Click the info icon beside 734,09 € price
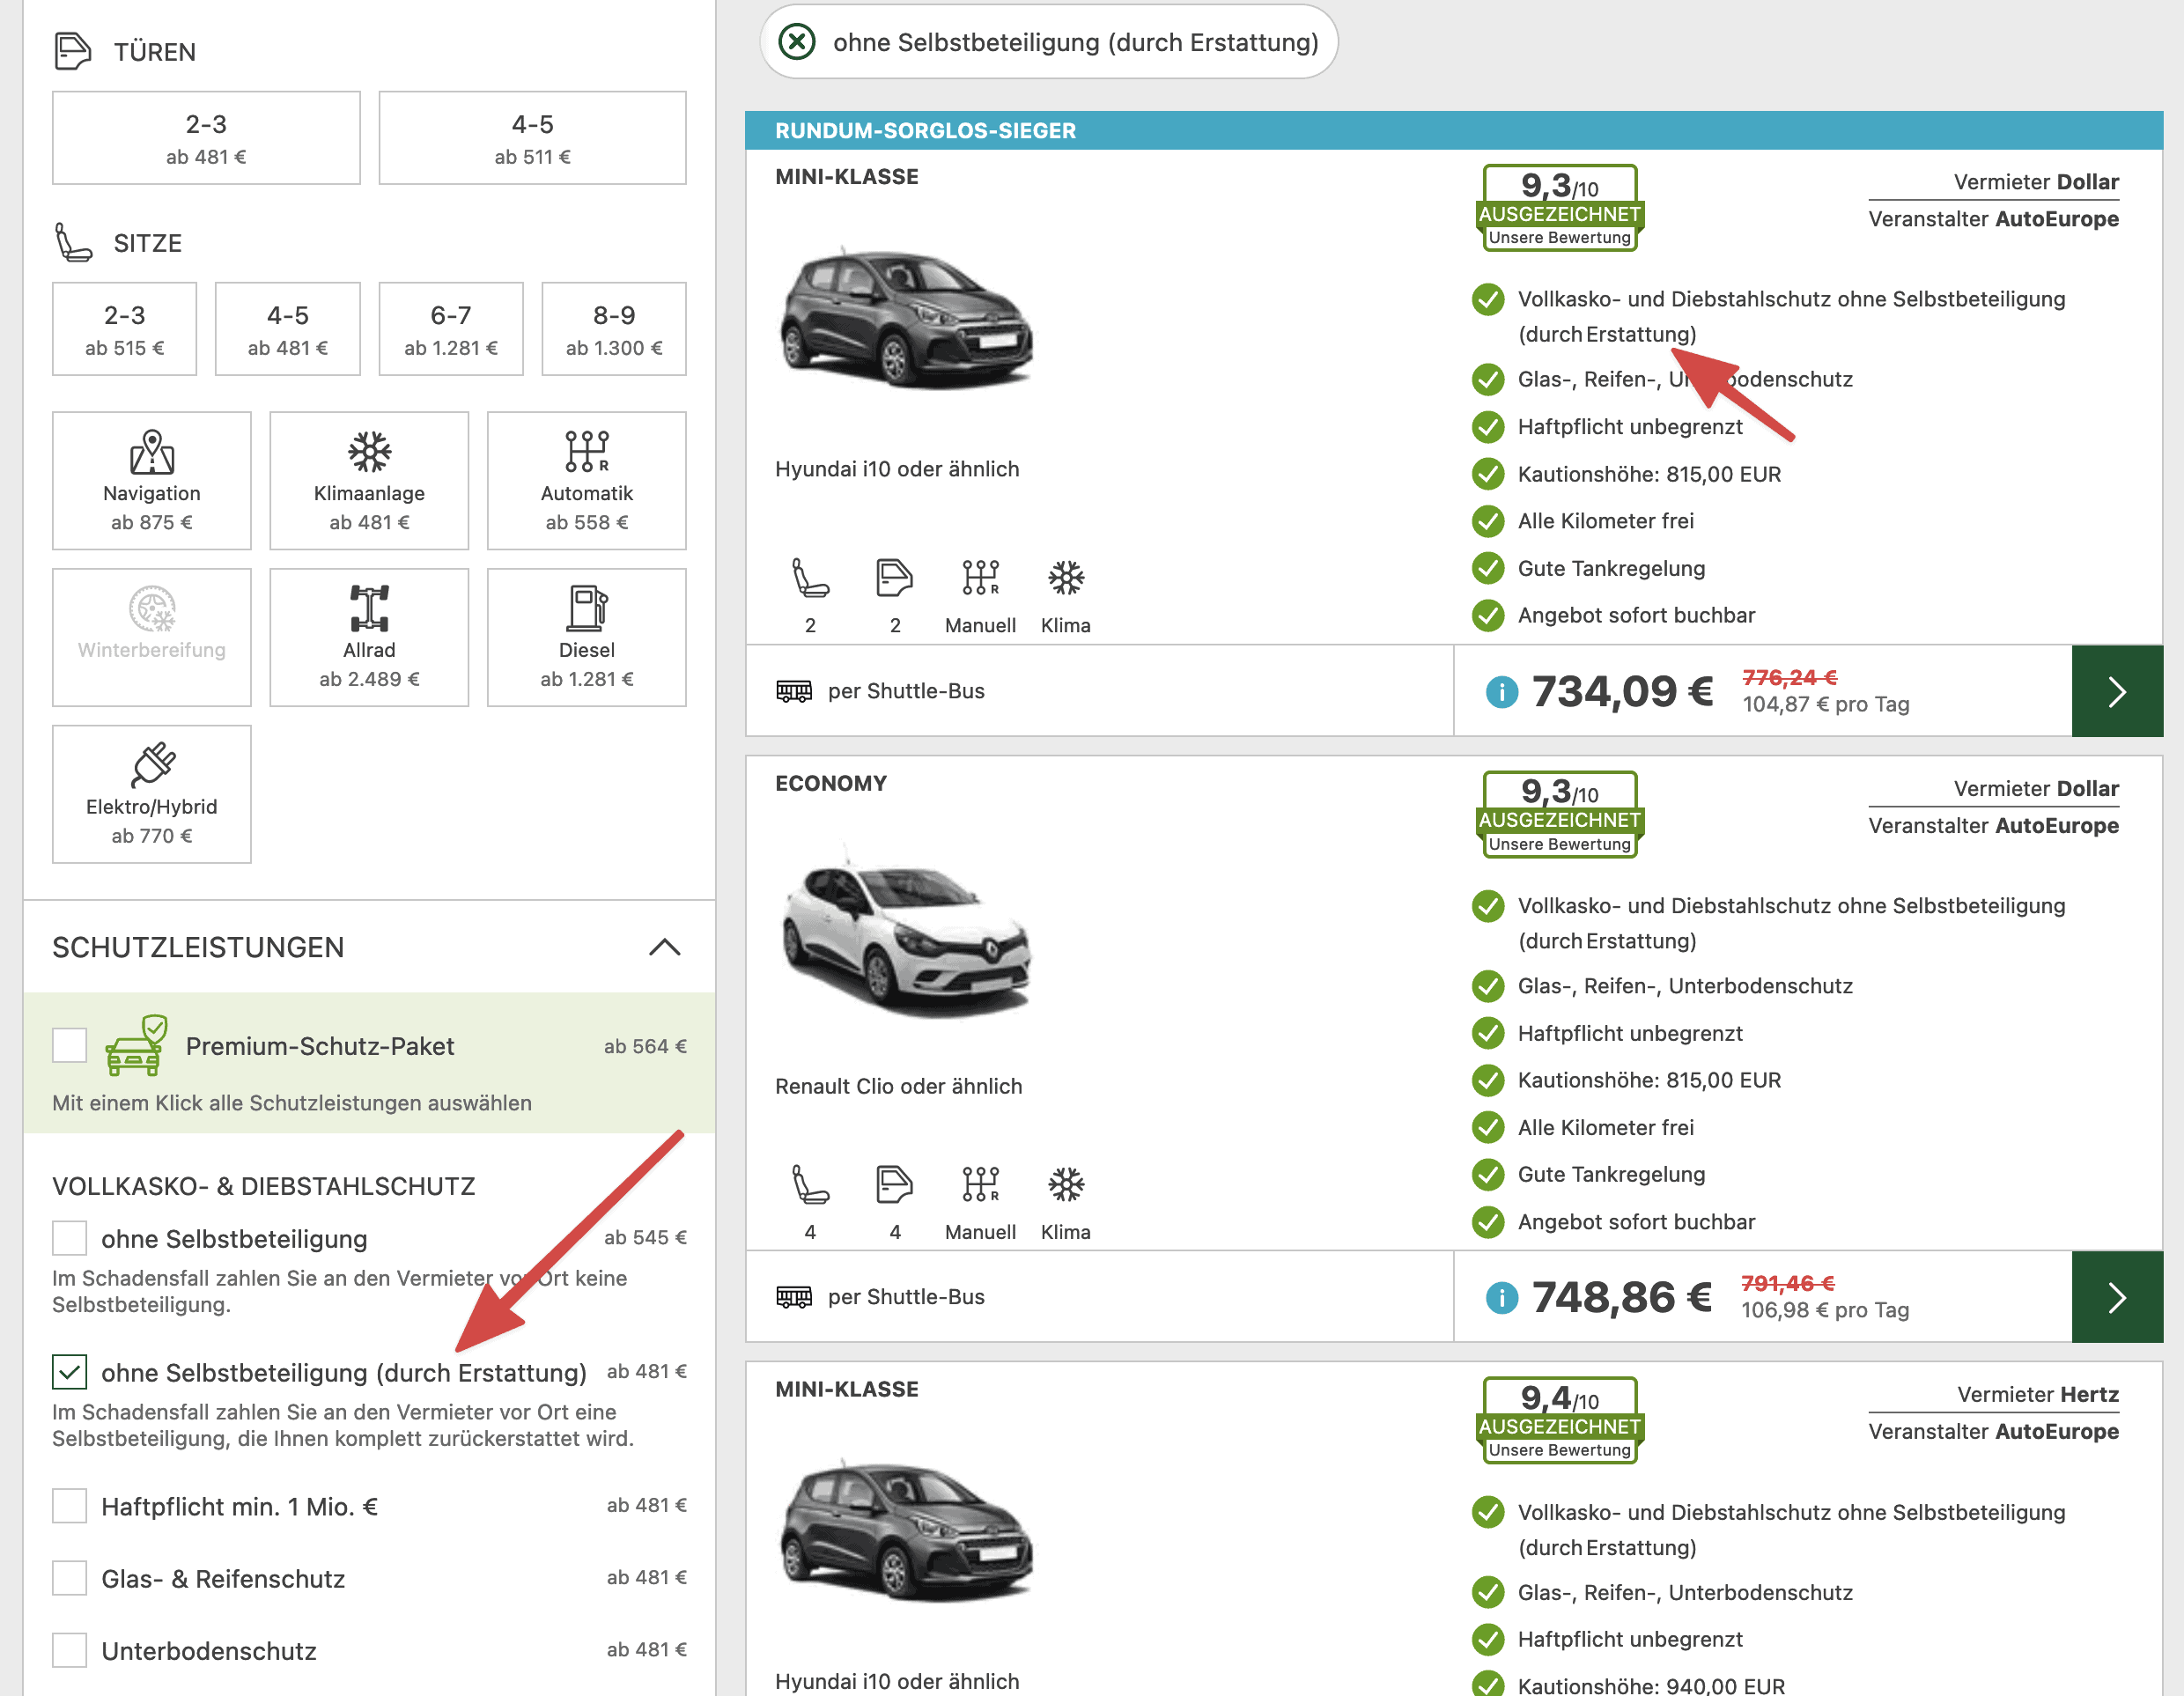Image resolution: width=2184 pixels, height=1696 pixels. pos(1501,691)
